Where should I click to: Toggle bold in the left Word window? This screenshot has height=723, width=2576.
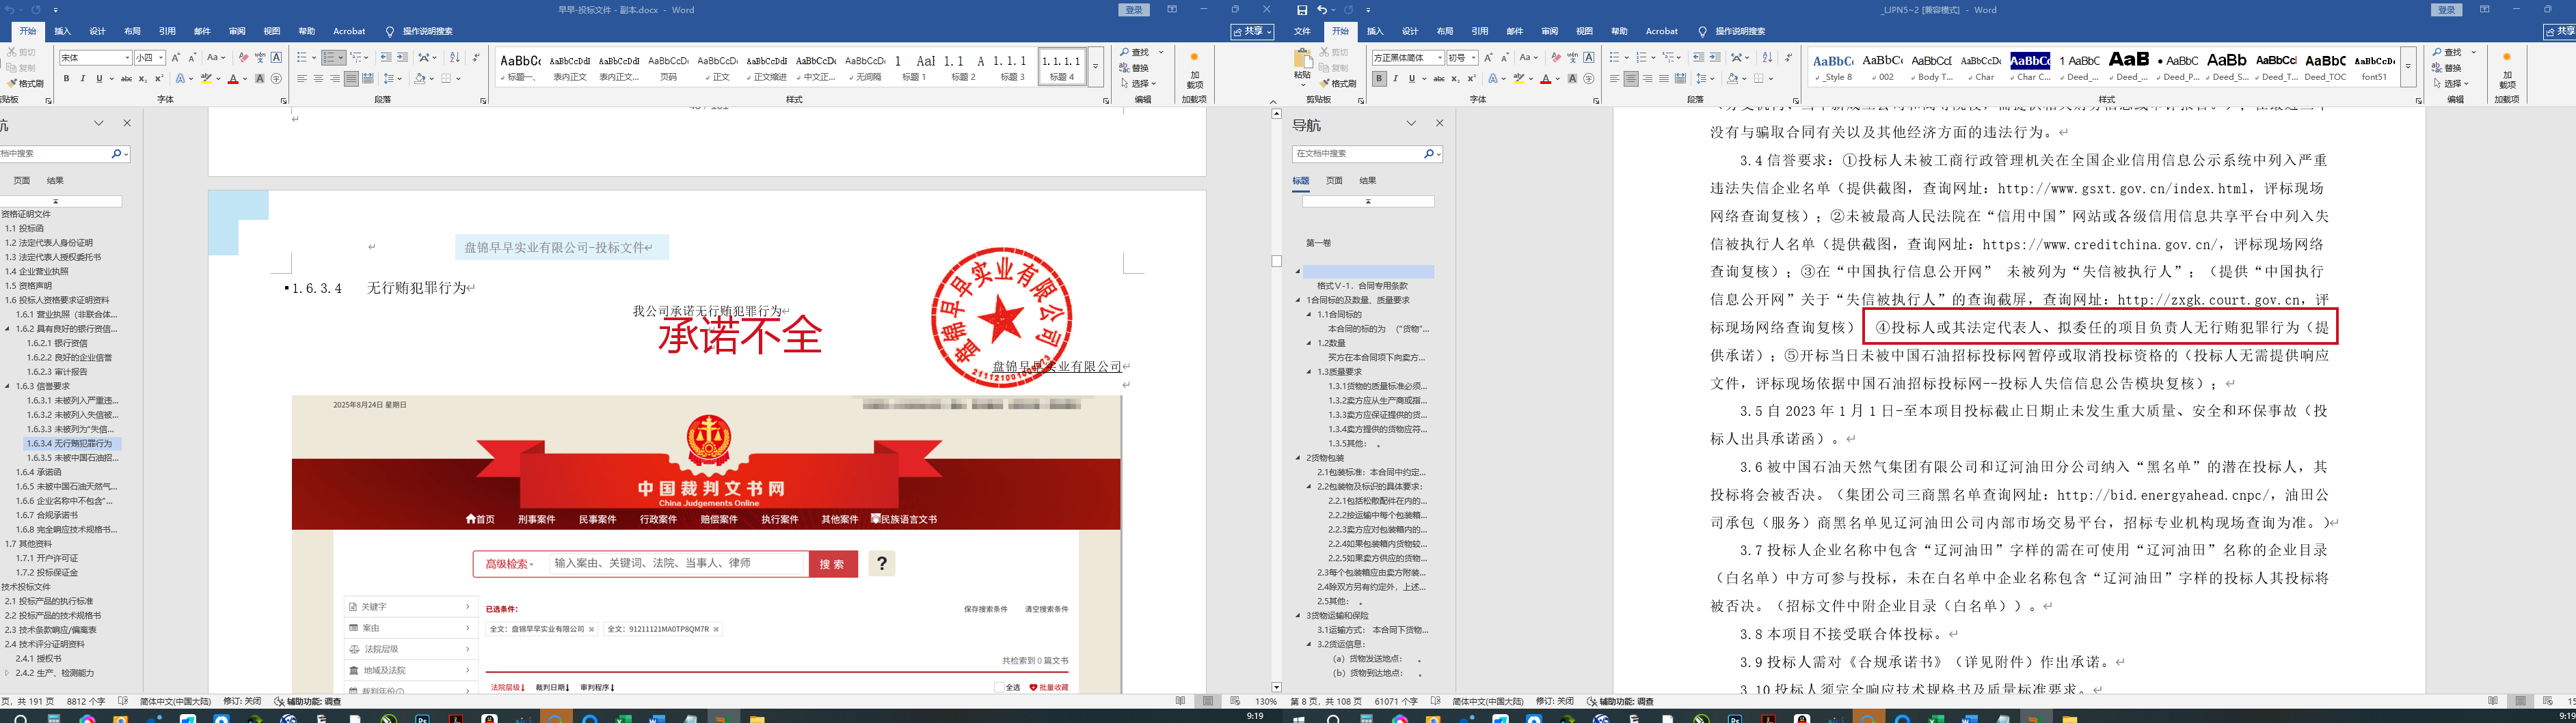point(67,78)
